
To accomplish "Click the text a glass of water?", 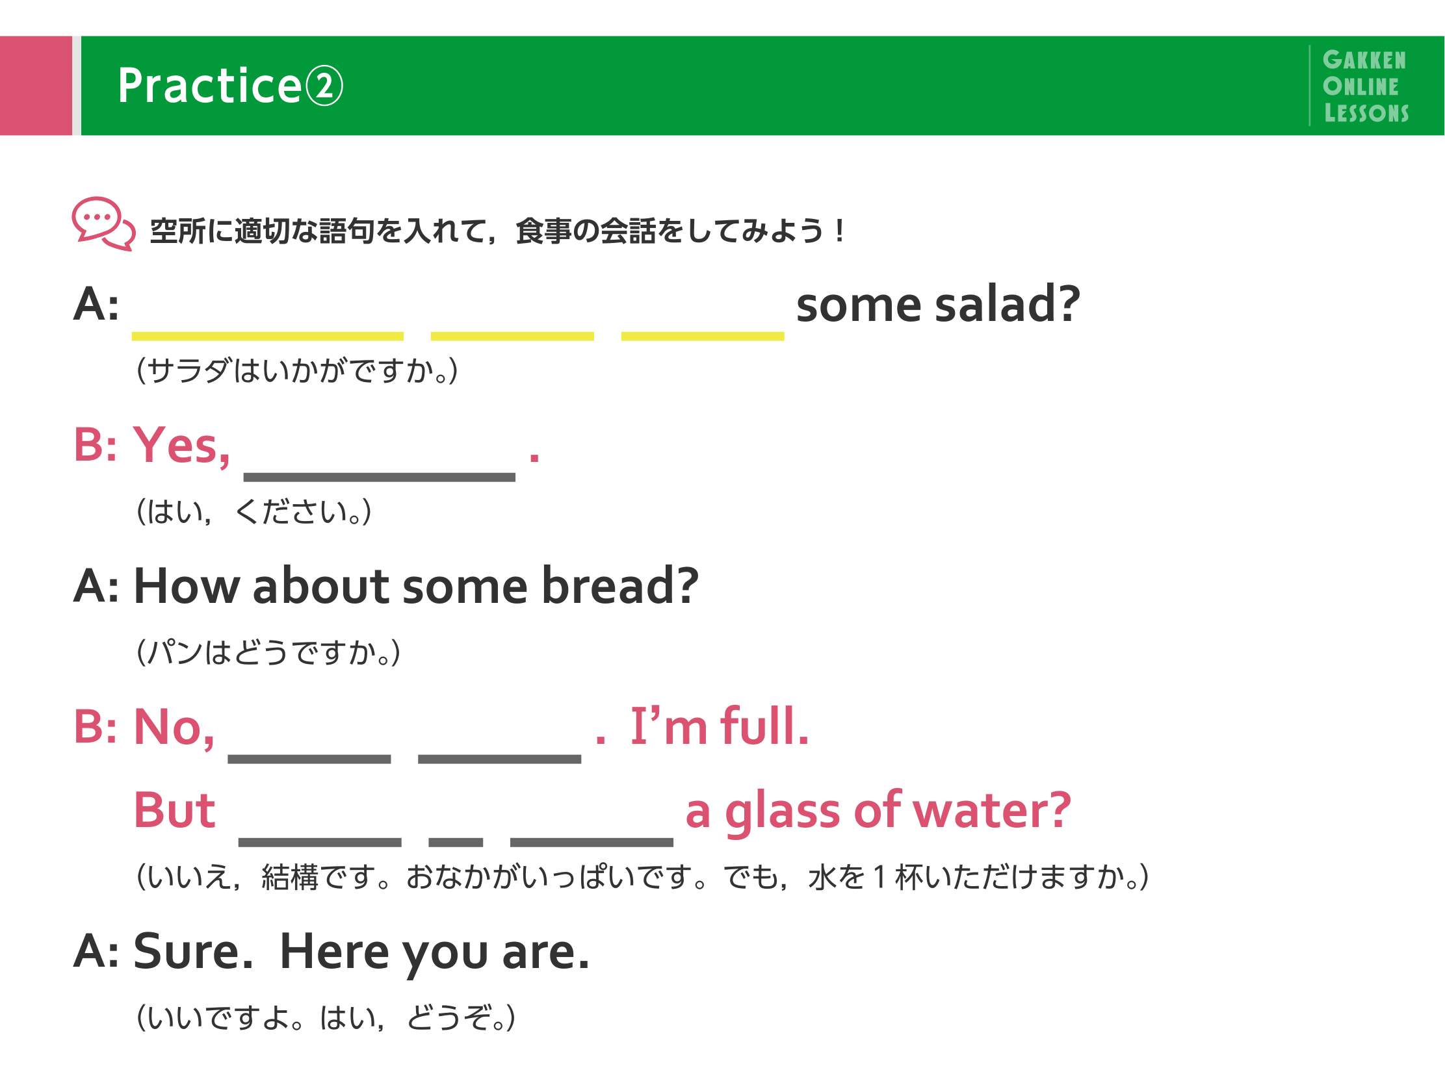I will click(878, 811).
